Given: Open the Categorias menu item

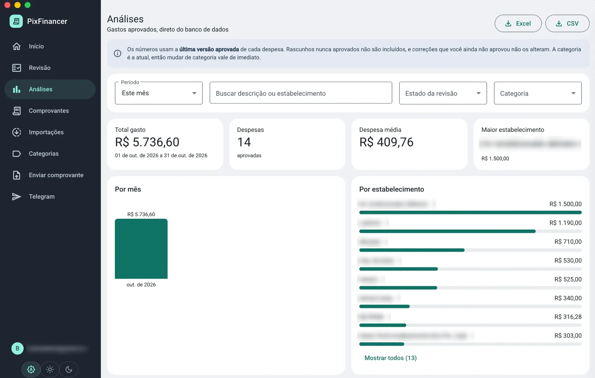Looking at the screenshot, I should pos(50,154).
